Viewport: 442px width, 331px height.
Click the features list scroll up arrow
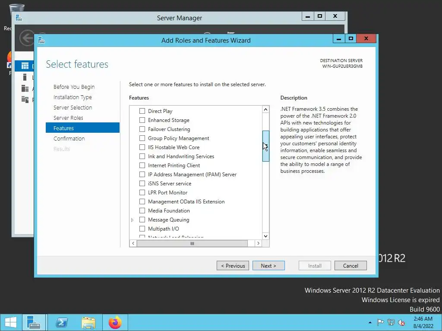[x=265, y=109]
